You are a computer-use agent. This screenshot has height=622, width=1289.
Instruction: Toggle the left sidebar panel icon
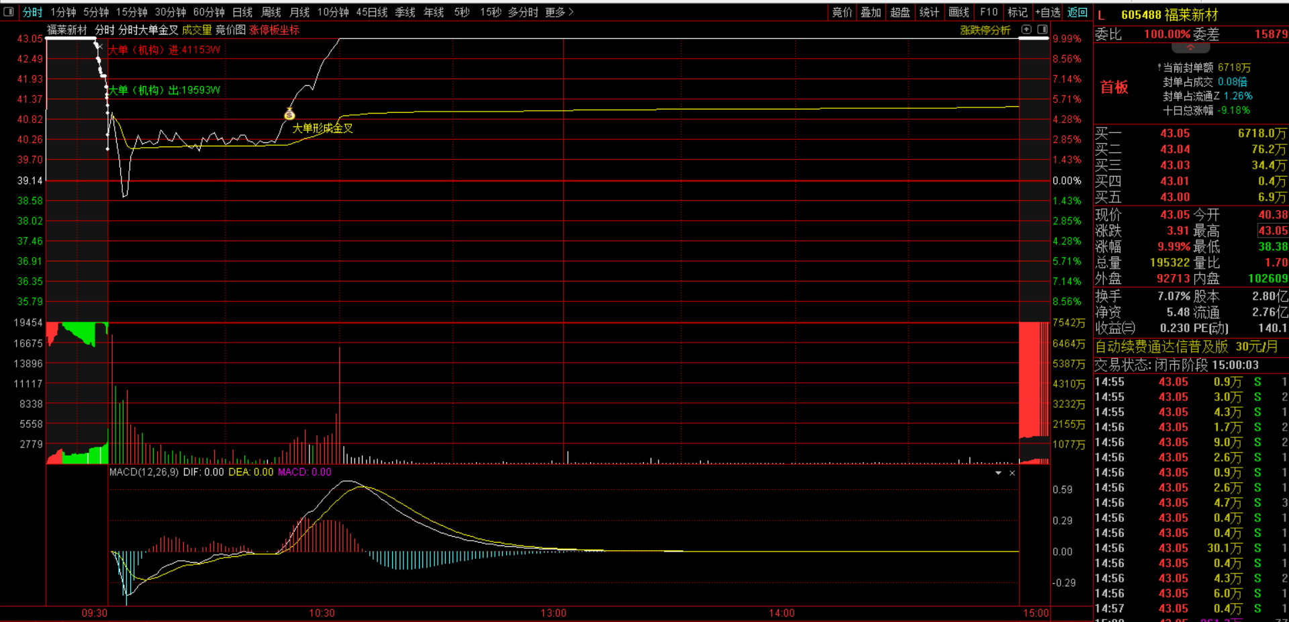[9, 12]
